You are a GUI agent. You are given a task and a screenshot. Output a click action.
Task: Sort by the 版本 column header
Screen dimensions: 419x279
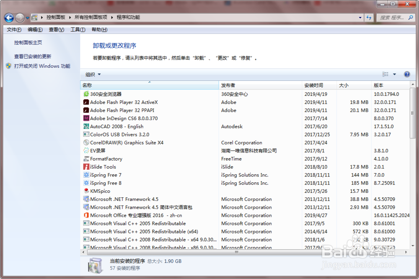pyautogui.click(x=391, y=85)
